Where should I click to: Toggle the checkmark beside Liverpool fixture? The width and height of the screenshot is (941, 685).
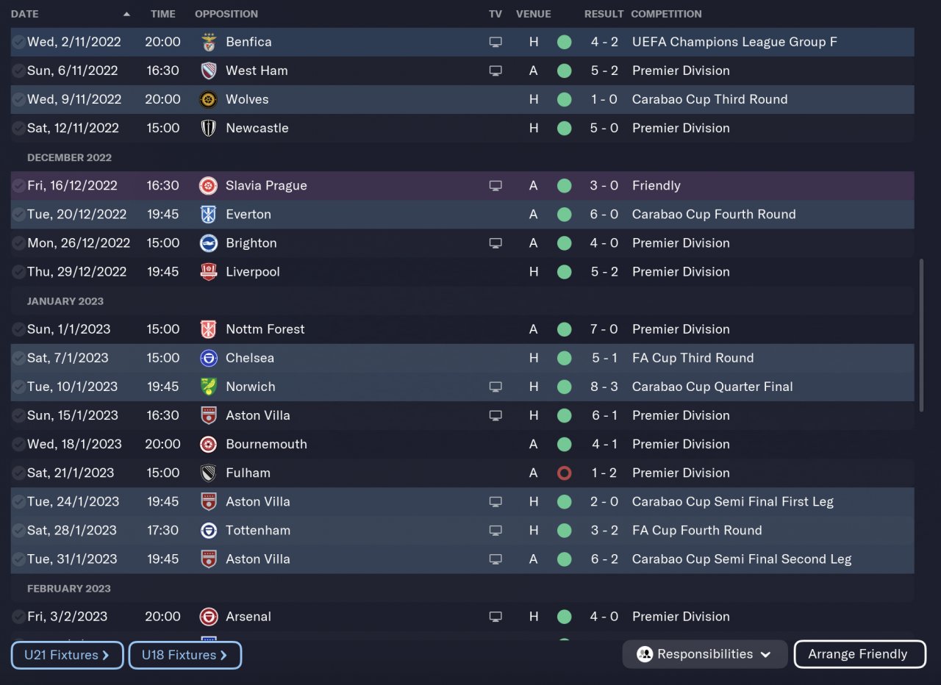click(18, 272)
